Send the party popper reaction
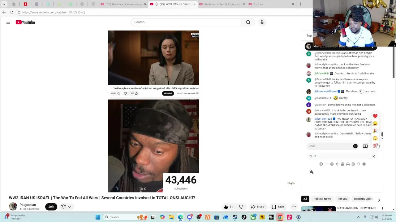The image size is (396, 222). (x=375, y=131)
